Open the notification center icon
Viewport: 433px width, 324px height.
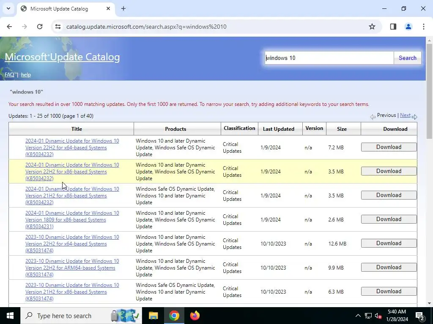419,316
